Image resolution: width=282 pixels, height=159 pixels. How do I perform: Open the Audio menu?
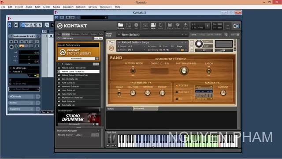tap(29, 7)
